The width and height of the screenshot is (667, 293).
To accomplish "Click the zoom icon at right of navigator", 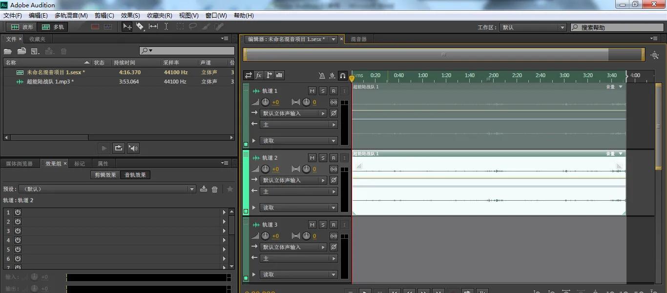I will [x=655, y=55].
